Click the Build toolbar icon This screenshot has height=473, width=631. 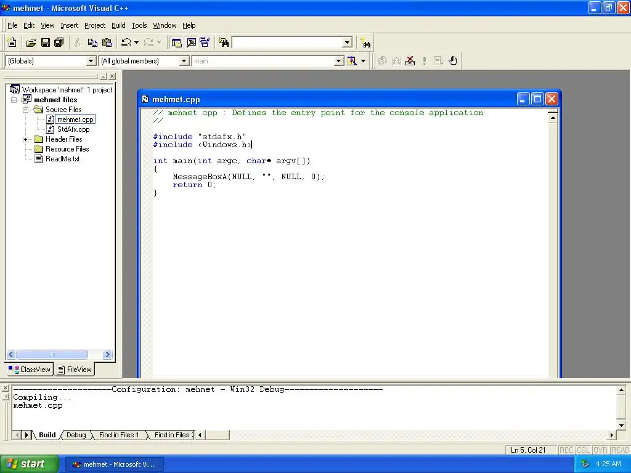[x=396, y=61]
